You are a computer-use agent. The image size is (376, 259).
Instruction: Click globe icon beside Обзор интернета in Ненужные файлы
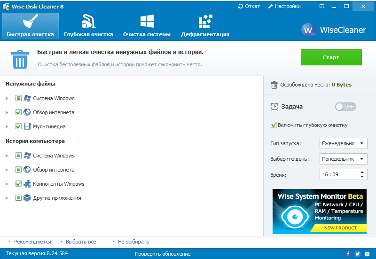27,112
